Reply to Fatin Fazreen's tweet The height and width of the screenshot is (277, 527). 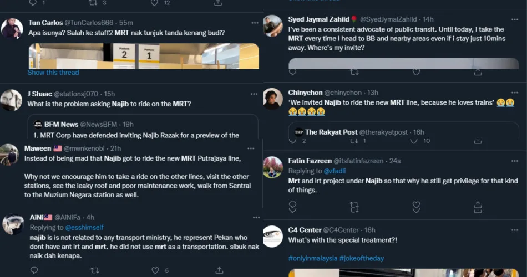[x=293, y=207]
